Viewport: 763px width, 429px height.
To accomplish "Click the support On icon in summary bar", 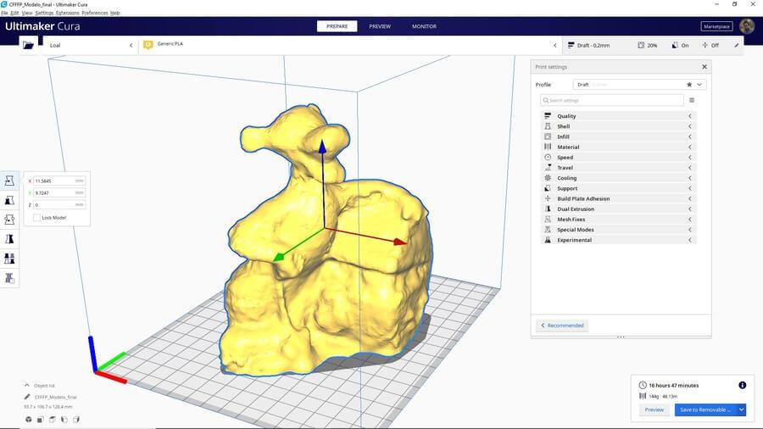I will click(x=675, y=45).
